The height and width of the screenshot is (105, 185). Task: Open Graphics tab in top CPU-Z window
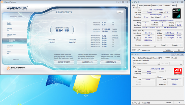[167, 5]
